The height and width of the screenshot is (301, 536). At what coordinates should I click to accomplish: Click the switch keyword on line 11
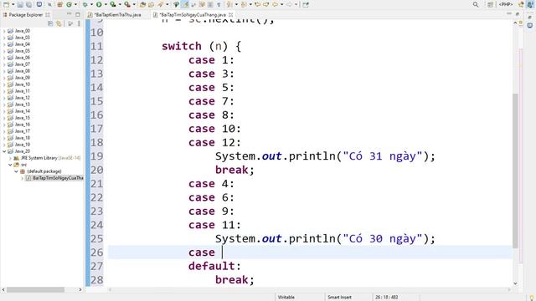[182, 47]
